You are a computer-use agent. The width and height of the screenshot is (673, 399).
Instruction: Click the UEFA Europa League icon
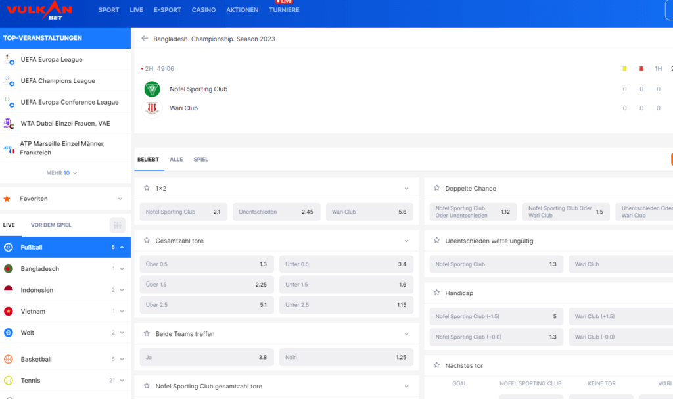[9, 59]
